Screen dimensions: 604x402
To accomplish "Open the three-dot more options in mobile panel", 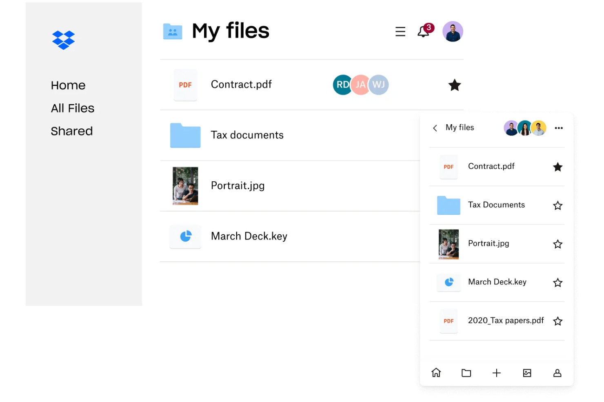I will (559, 128).
